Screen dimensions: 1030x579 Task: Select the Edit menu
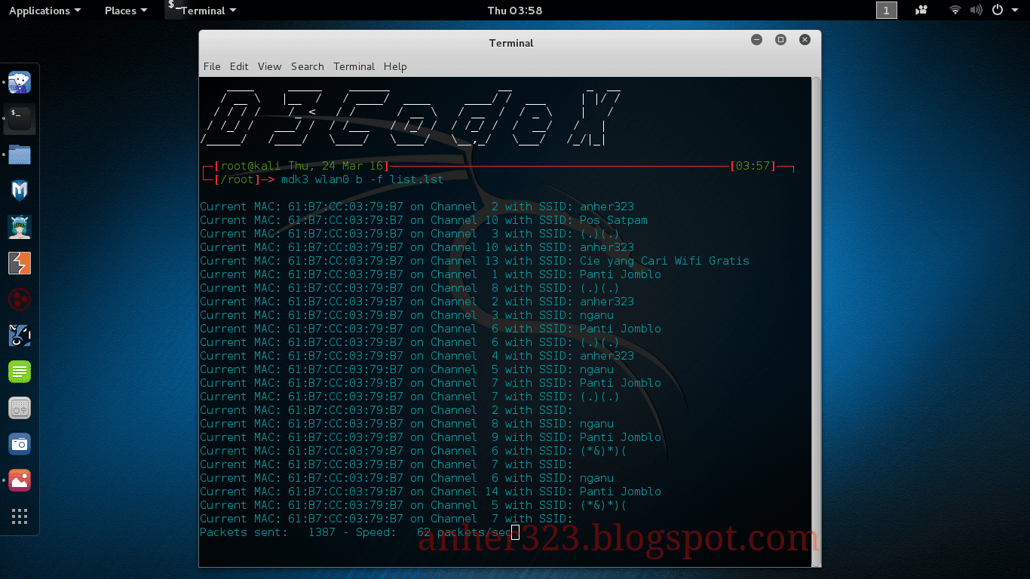pos(239,66)
